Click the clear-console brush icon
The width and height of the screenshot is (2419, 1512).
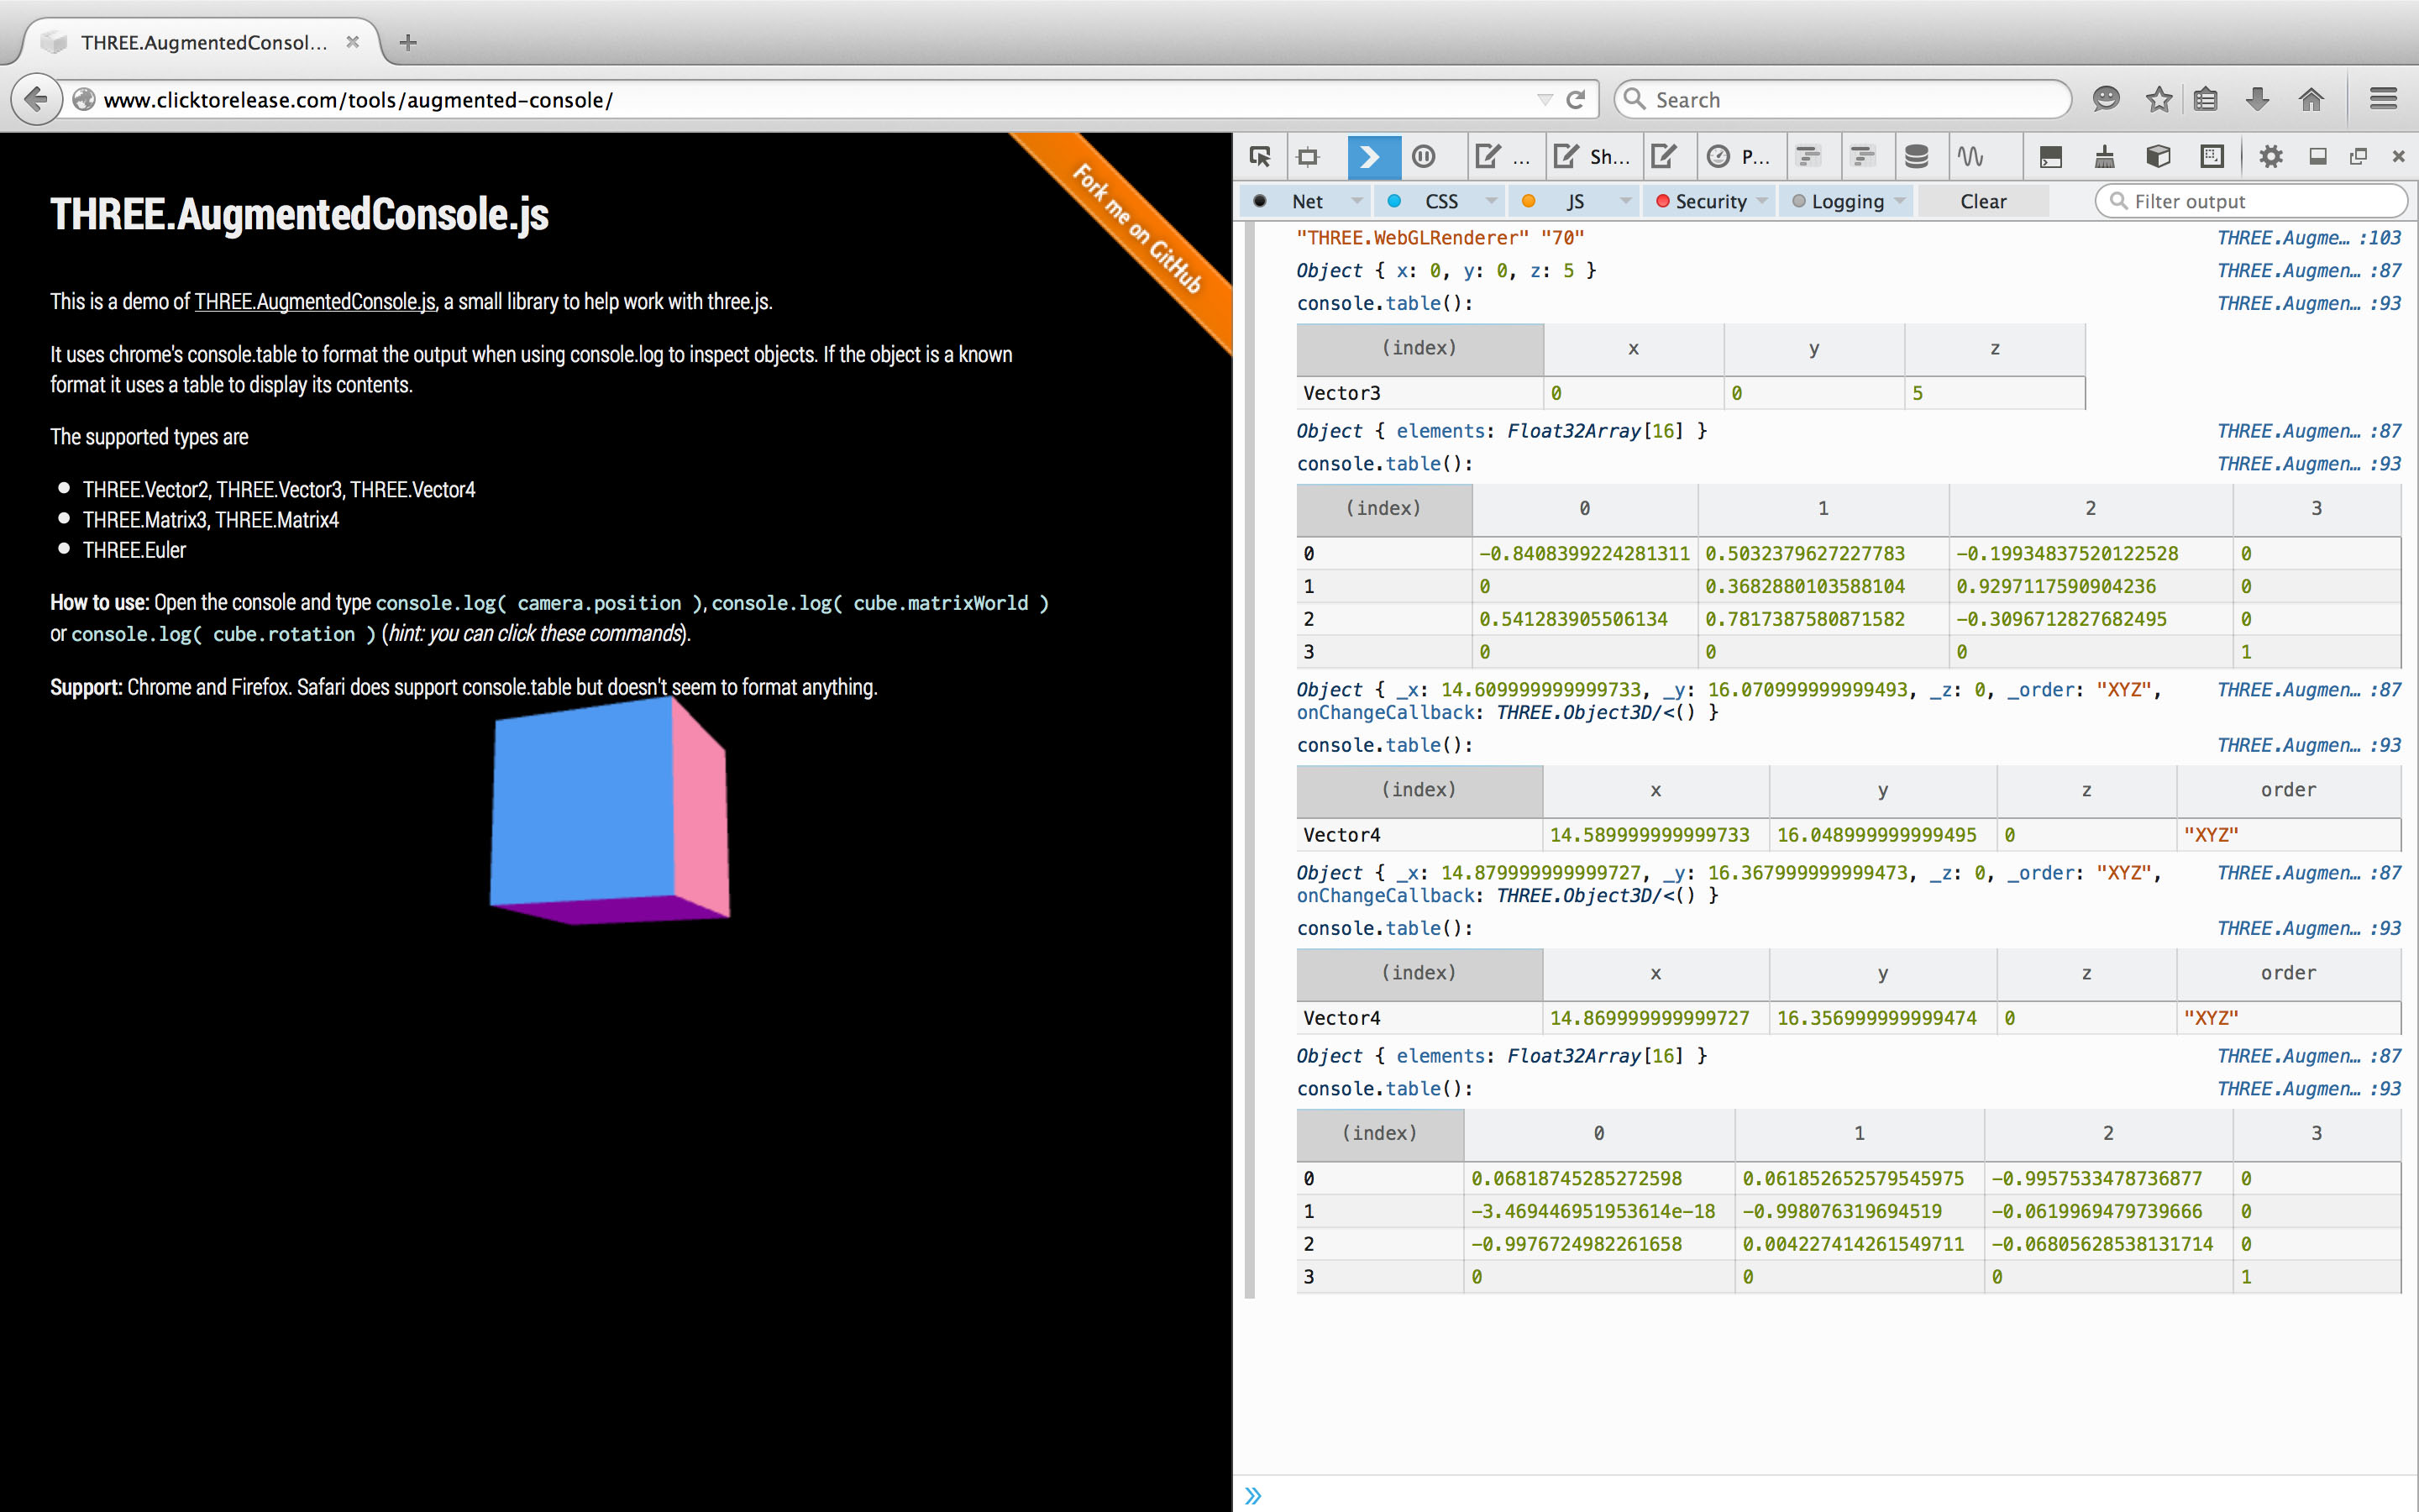[x=2105, y=156]
